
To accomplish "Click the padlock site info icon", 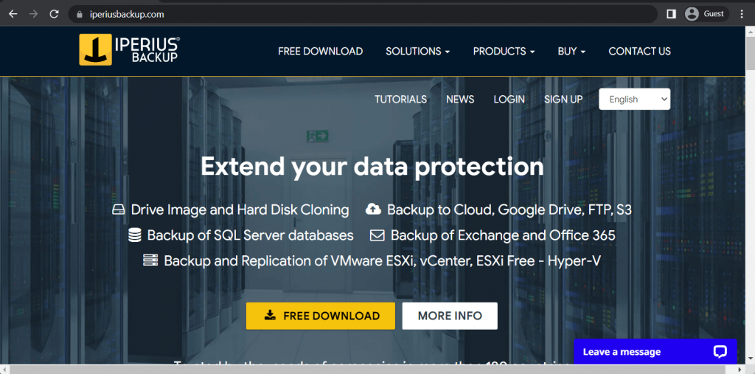I will click(x=80, y=15).
